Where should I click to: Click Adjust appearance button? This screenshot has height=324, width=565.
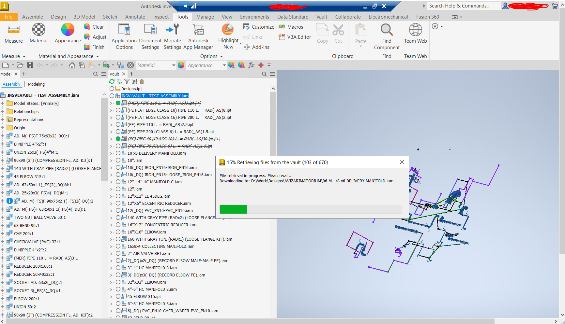click(95, 37)
